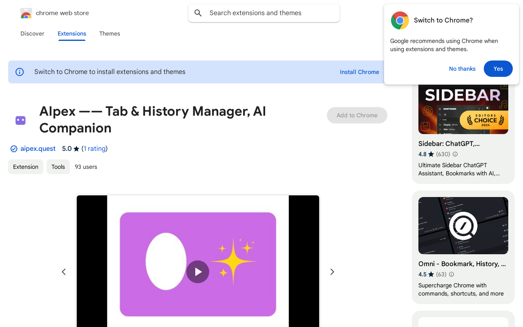Switch to the Themes tab

coord(110,34)
